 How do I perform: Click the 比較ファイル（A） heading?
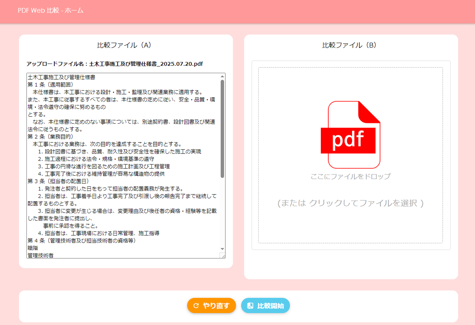(124, 45)
